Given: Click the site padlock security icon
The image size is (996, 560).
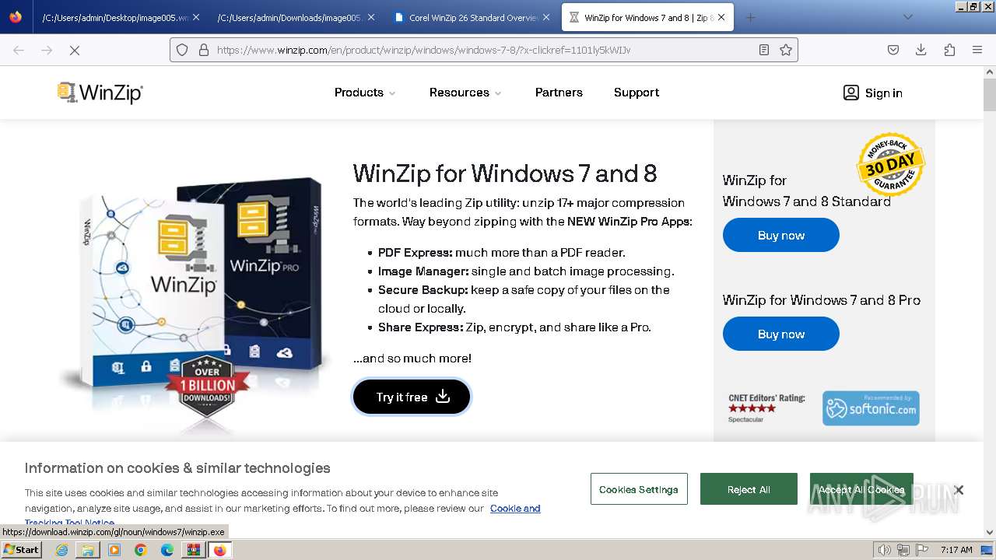Looking at the screenshot, I should pyautogui.click(x=204, y=50).
